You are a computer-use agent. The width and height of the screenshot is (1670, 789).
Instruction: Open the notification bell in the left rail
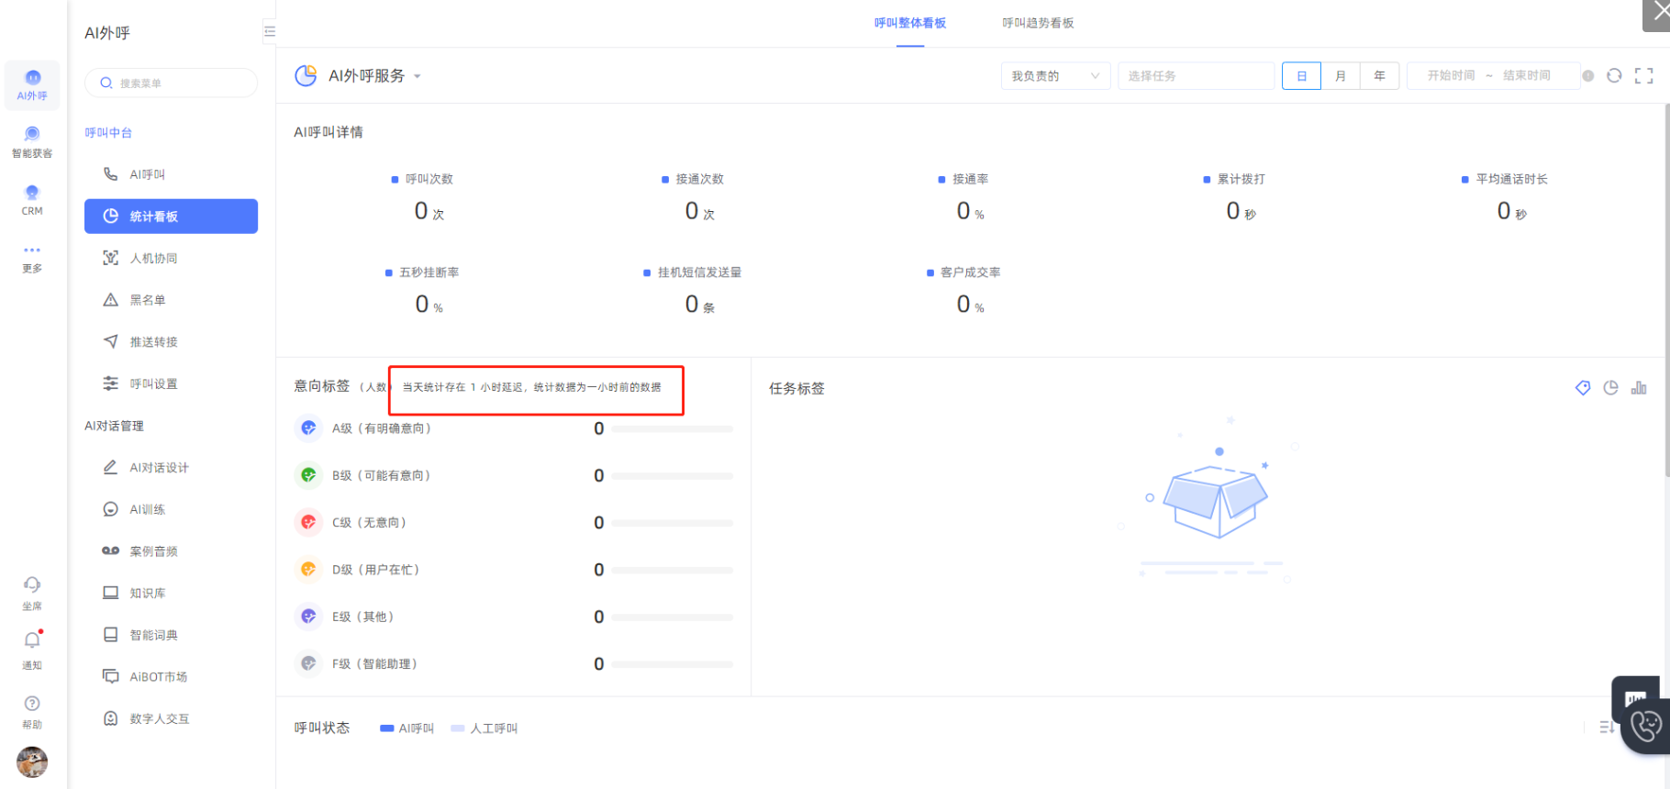[32, 640]
